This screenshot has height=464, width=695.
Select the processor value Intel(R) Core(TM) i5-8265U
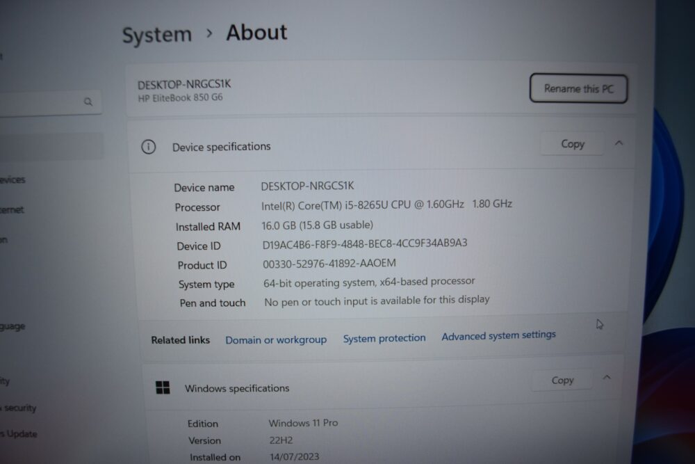point(386,205)
